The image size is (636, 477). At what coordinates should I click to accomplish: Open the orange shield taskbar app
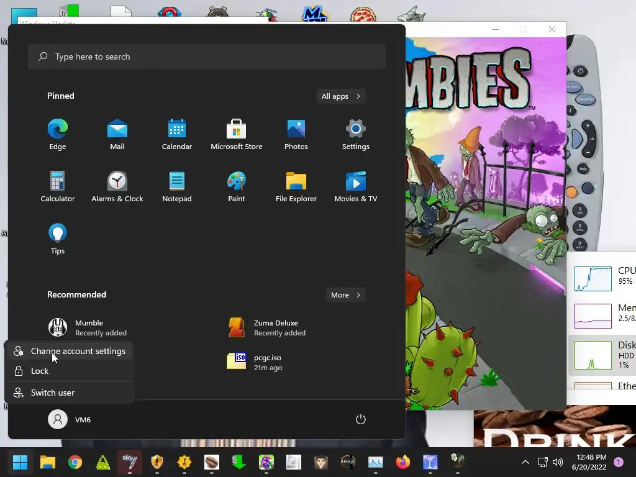point(157,461)
